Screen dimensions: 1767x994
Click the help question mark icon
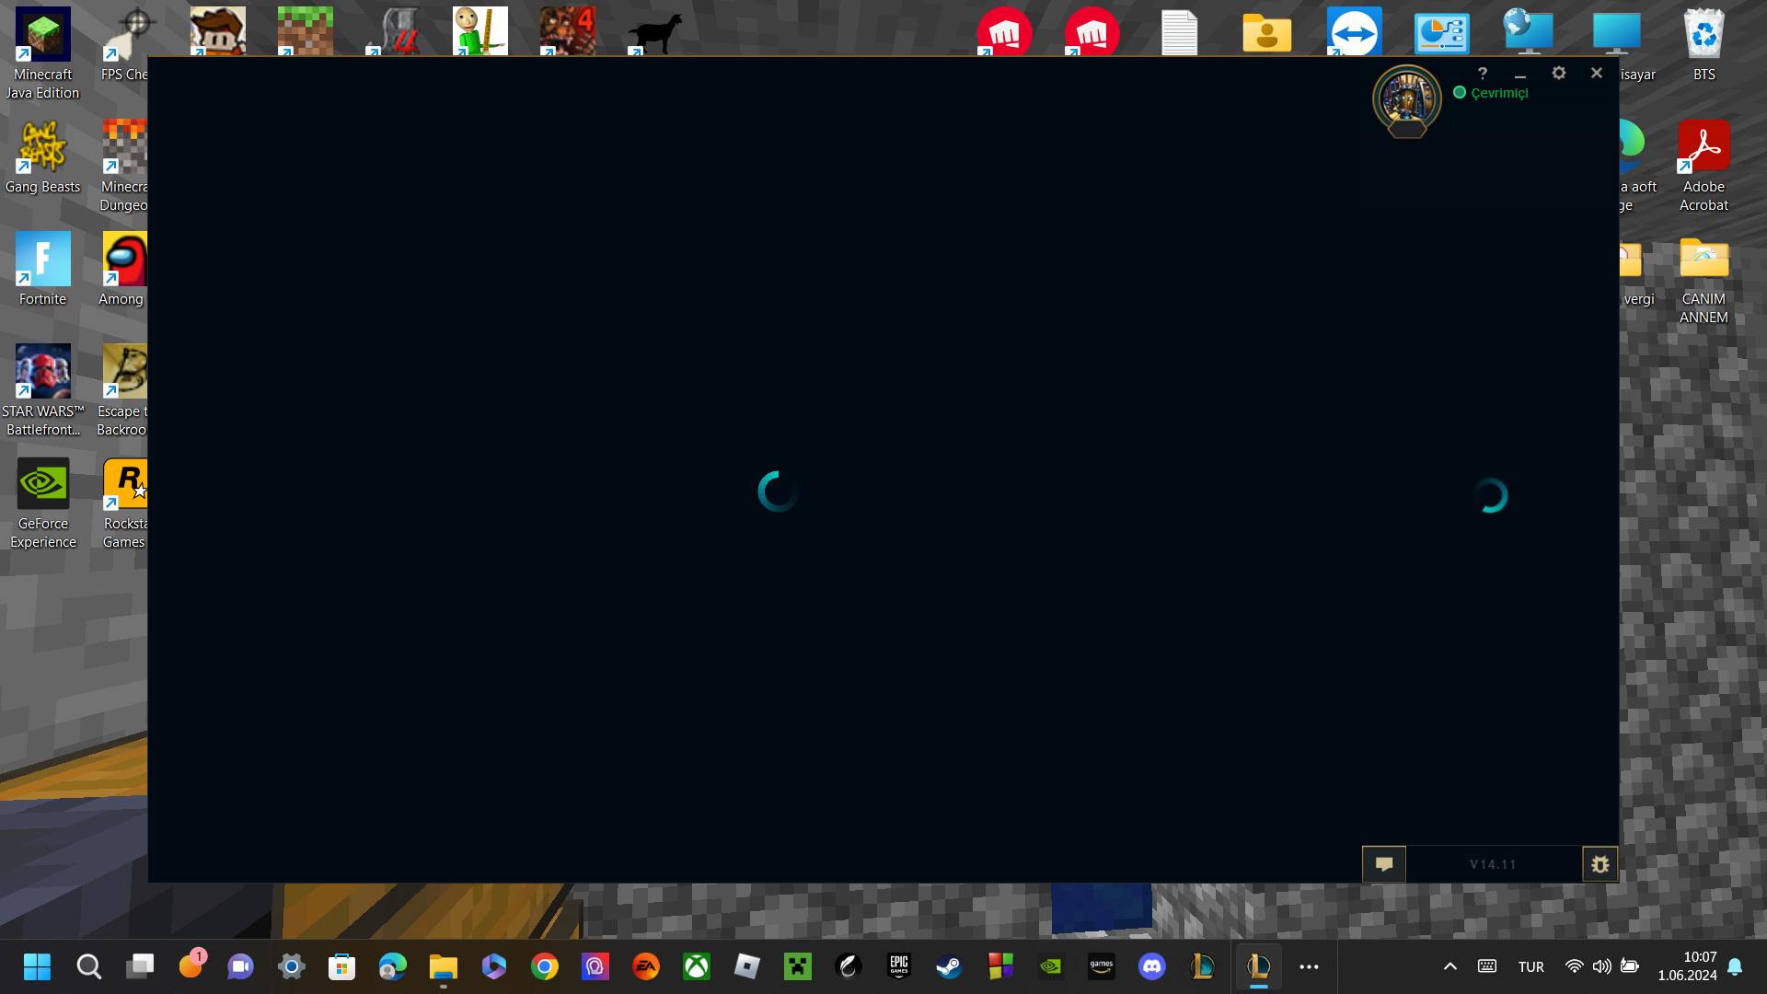click(x=1483, y=73)
